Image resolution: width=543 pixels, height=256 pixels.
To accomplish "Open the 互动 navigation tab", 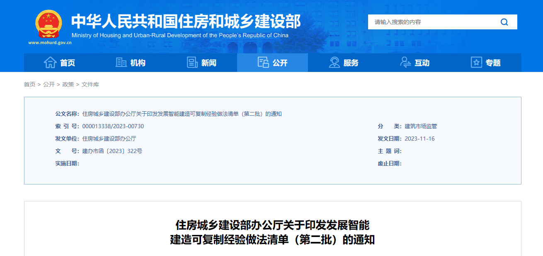I will click(x=415, y=62).
